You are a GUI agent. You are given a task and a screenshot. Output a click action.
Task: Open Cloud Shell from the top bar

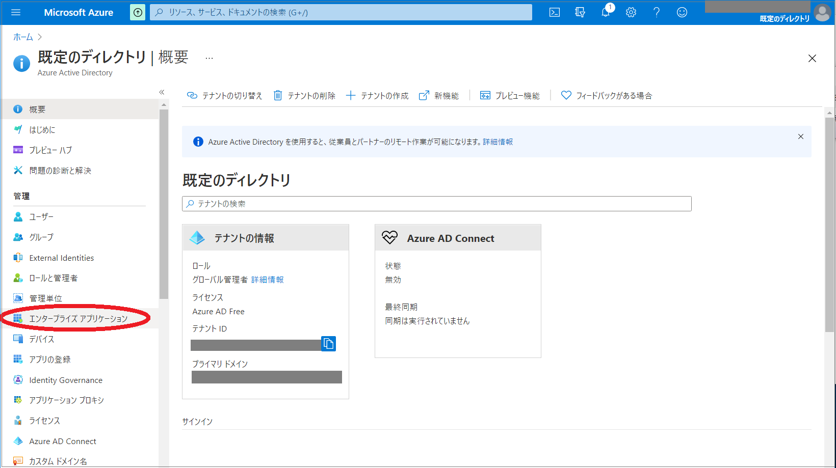coord(554,12)
